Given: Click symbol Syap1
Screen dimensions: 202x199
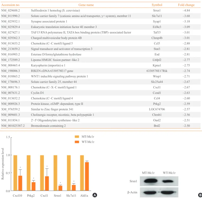Looking at the screenshot, I should click(157, 21).
